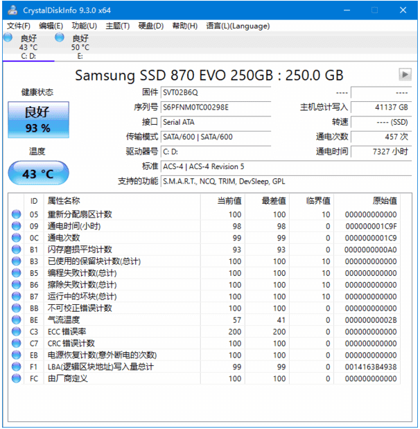This screenshot has height=429, width=420.
Task: Click the serial number field S6PFNM0TC00298E
Action: click(x=225, y=107)
